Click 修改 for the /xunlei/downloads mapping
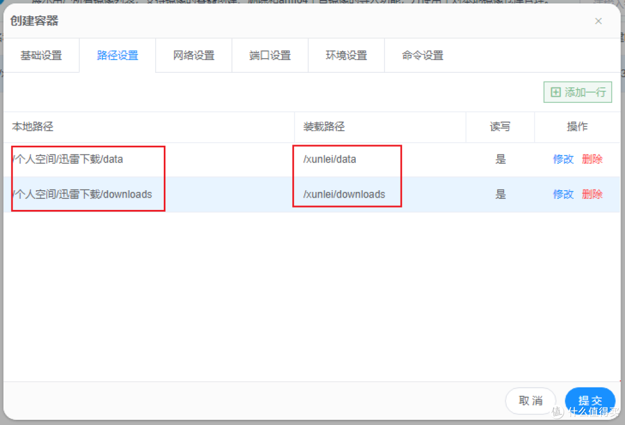 (562, 194)
